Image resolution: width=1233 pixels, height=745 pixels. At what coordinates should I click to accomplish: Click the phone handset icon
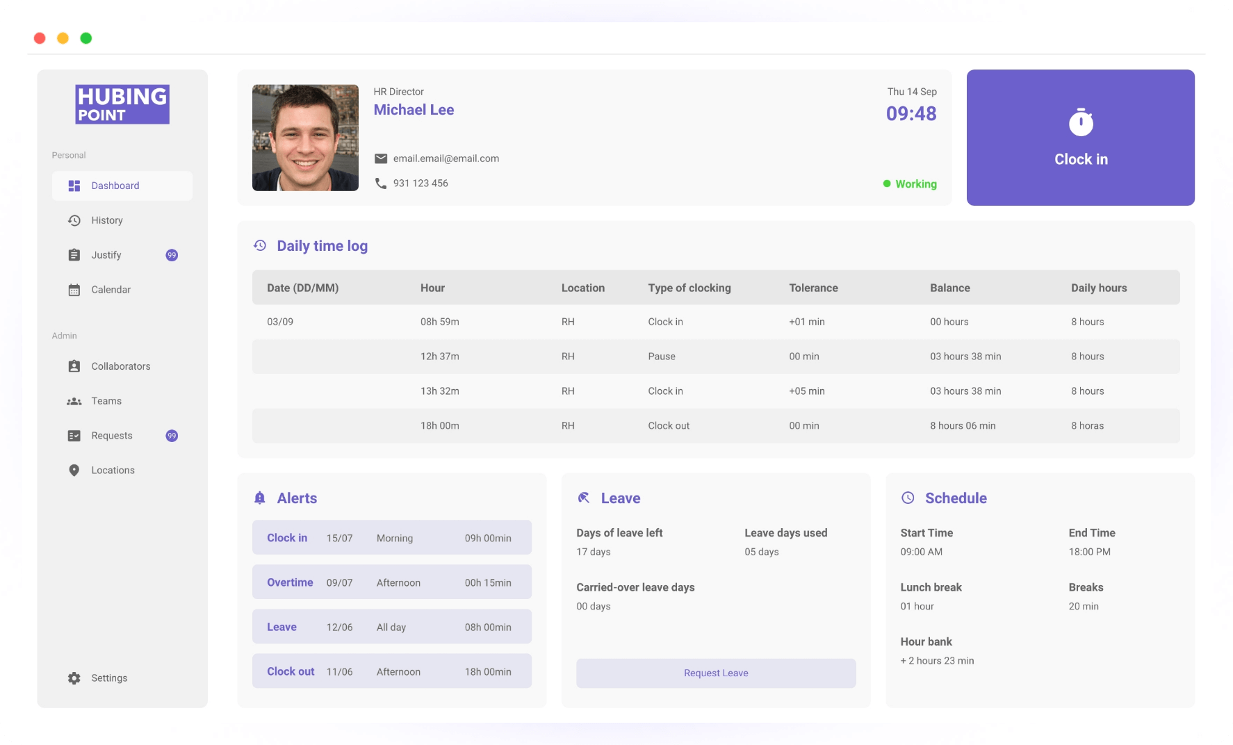click(x=381, y=183)
